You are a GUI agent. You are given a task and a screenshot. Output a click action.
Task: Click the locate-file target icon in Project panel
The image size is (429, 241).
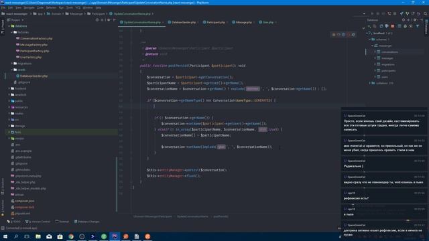(97, 20)
